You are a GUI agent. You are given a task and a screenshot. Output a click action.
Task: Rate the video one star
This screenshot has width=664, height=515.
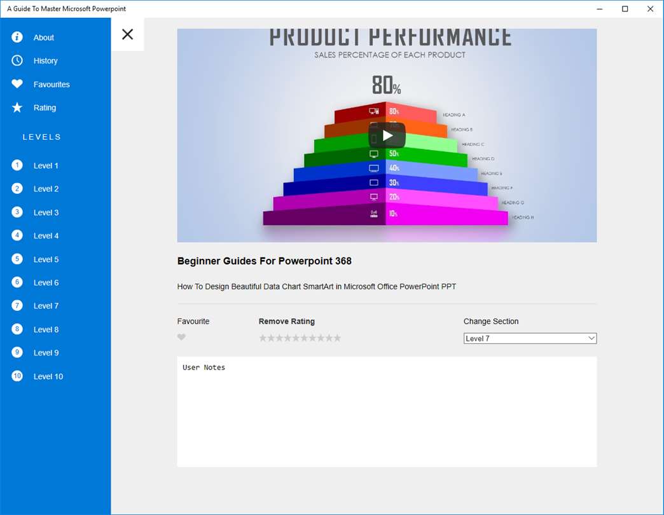(x=263, y=338)
